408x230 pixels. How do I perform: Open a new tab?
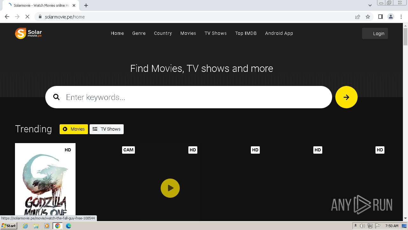pos(86,5)
